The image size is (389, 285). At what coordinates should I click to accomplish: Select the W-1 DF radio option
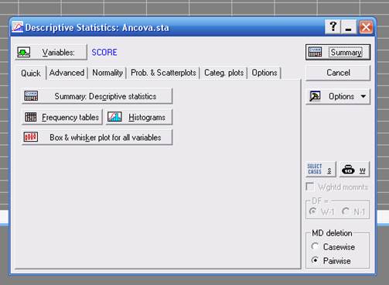[313, 211]
